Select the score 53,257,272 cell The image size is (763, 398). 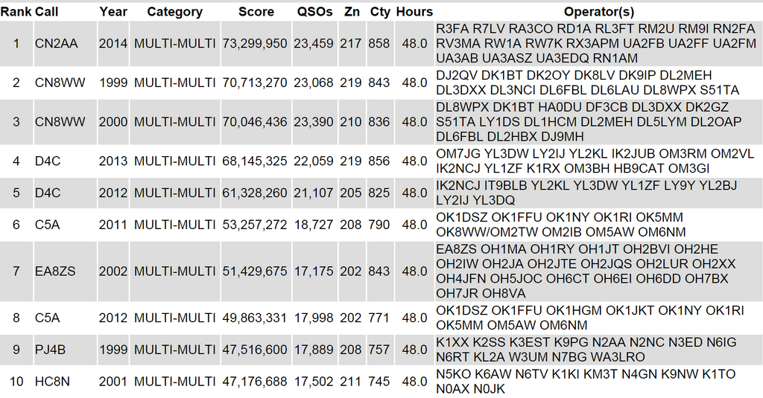pyautogui.click(x=255, y=225)
